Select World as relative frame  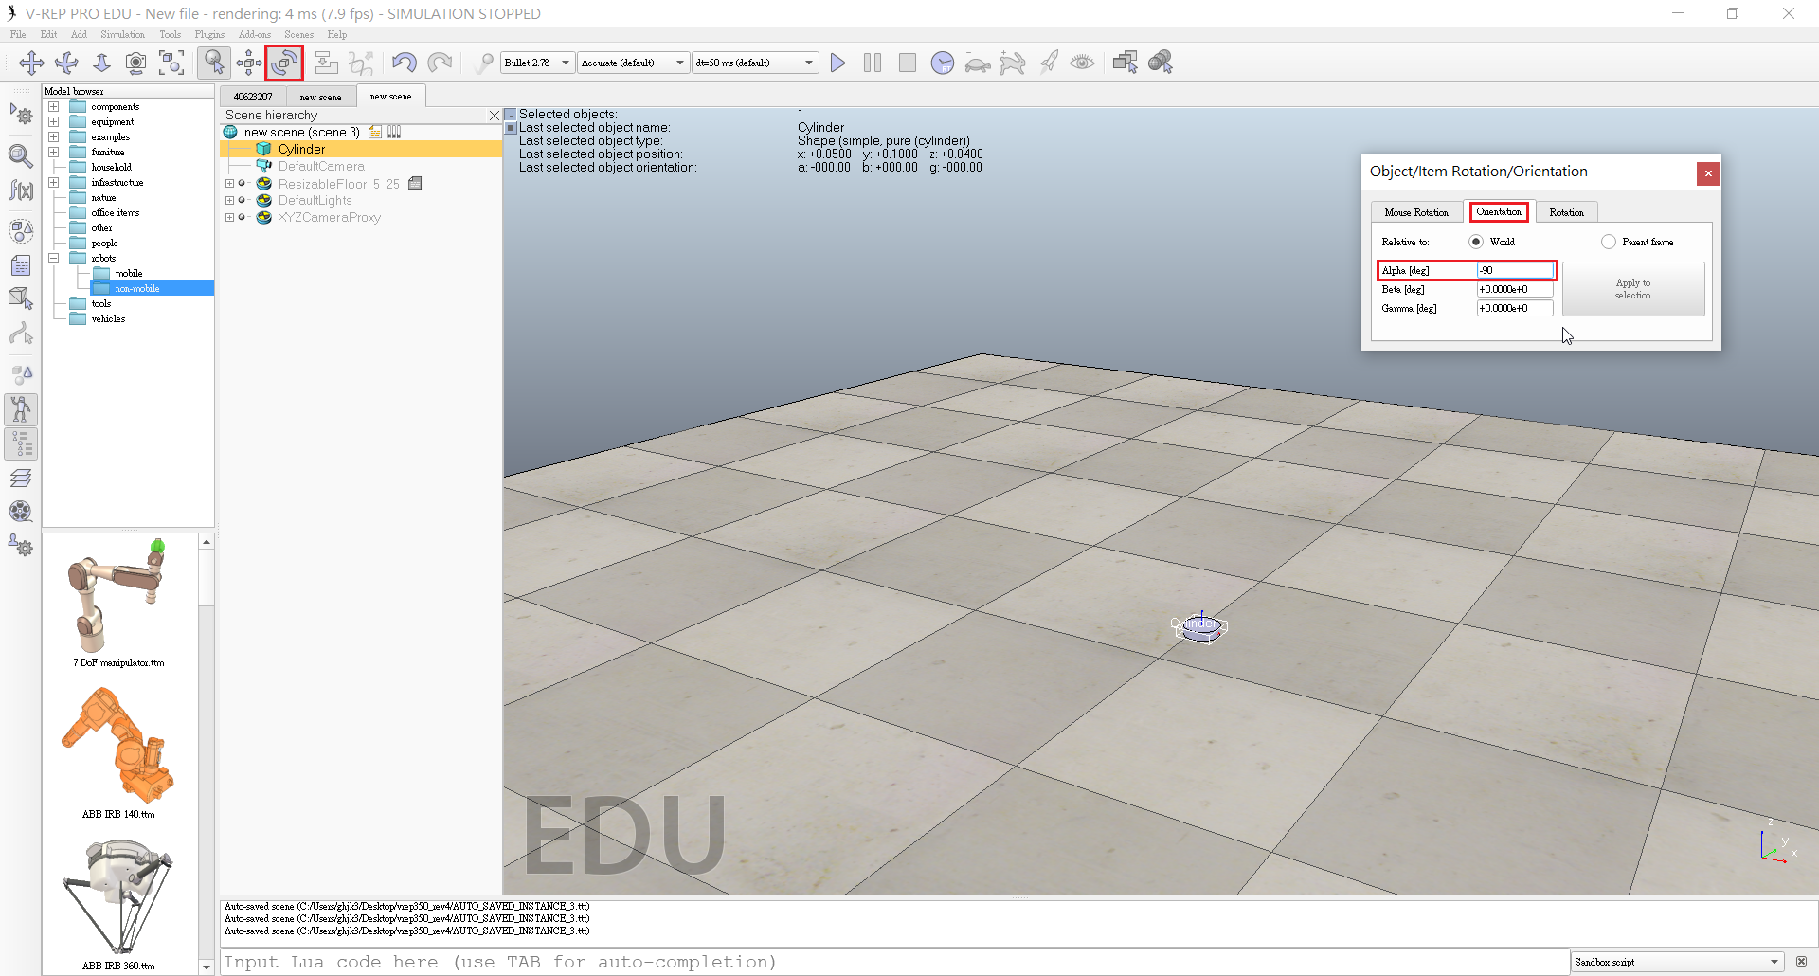coord(1475,242)
